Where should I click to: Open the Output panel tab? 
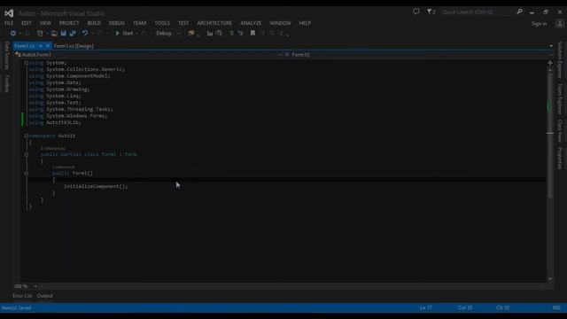tap(45, 296)
